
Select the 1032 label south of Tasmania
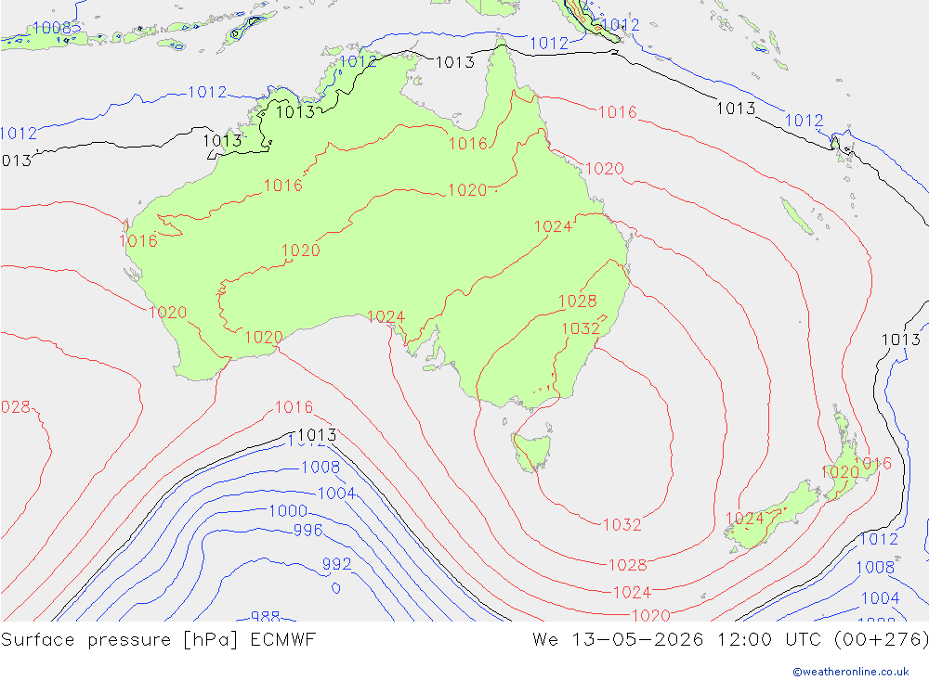click(622, 525)
